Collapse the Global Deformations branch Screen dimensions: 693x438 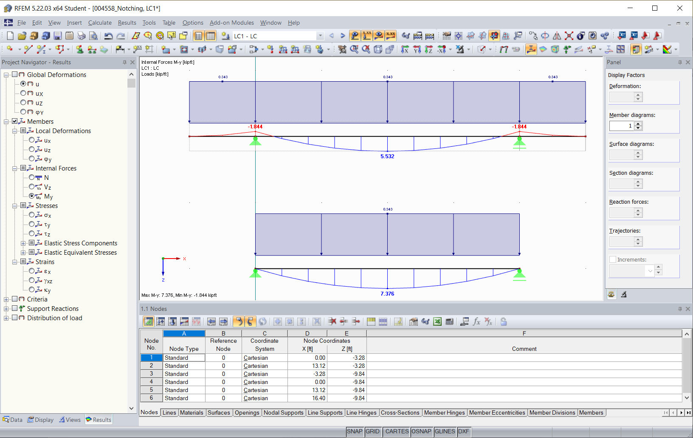[6, 74]
